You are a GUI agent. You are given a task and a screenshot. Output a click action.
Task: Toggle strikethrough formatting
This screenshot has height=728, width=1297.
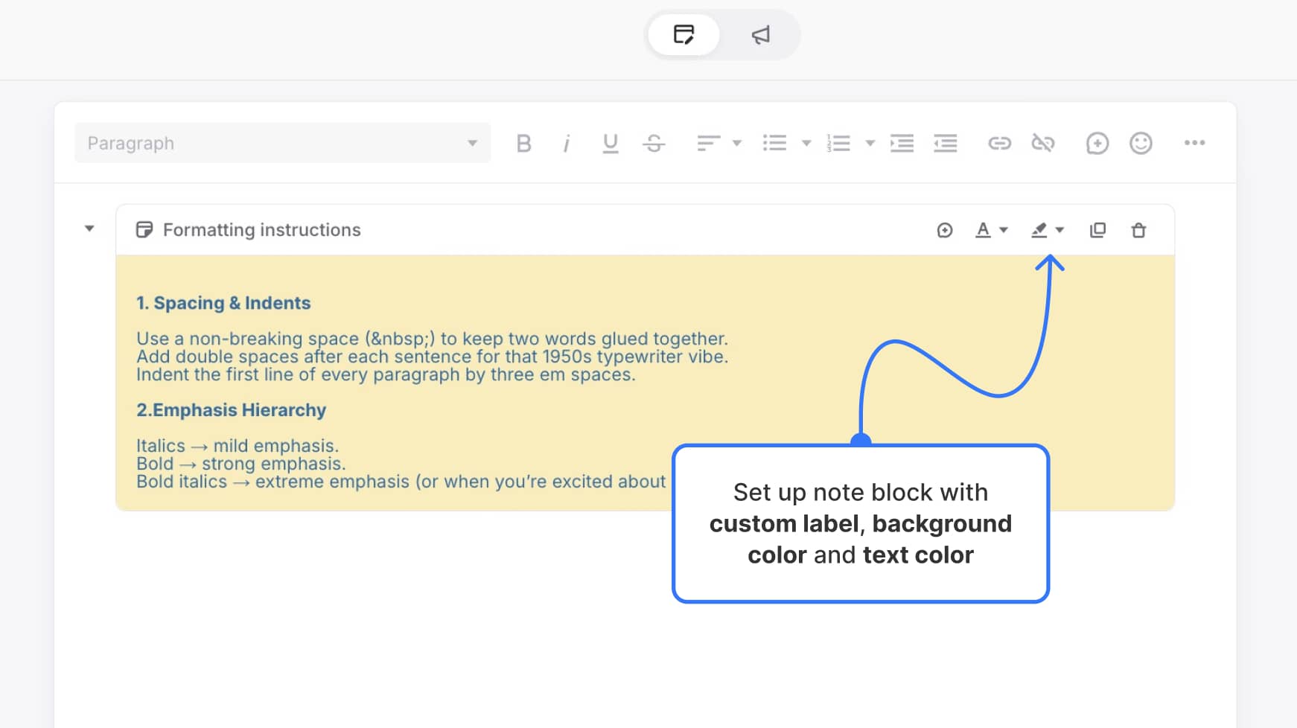coord(654,143)
